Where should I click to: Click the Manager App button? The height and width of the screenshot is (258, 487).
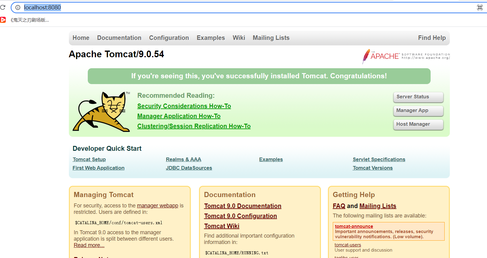coord(418,111)
